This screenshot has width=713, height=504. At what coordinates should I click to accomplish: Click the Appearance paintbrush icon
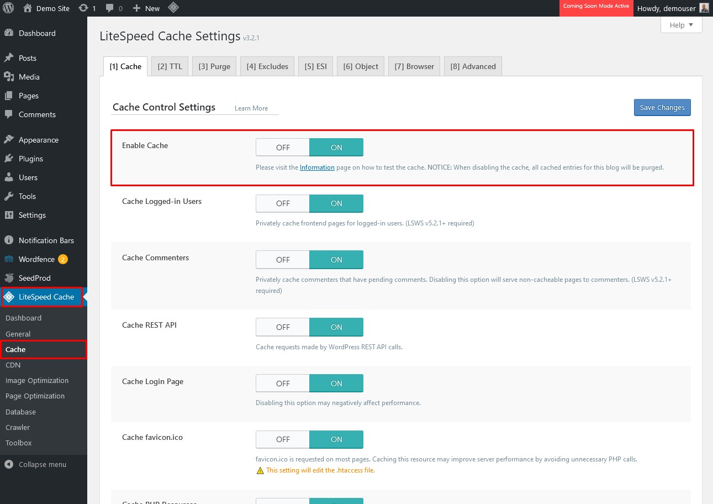[9, 140]
